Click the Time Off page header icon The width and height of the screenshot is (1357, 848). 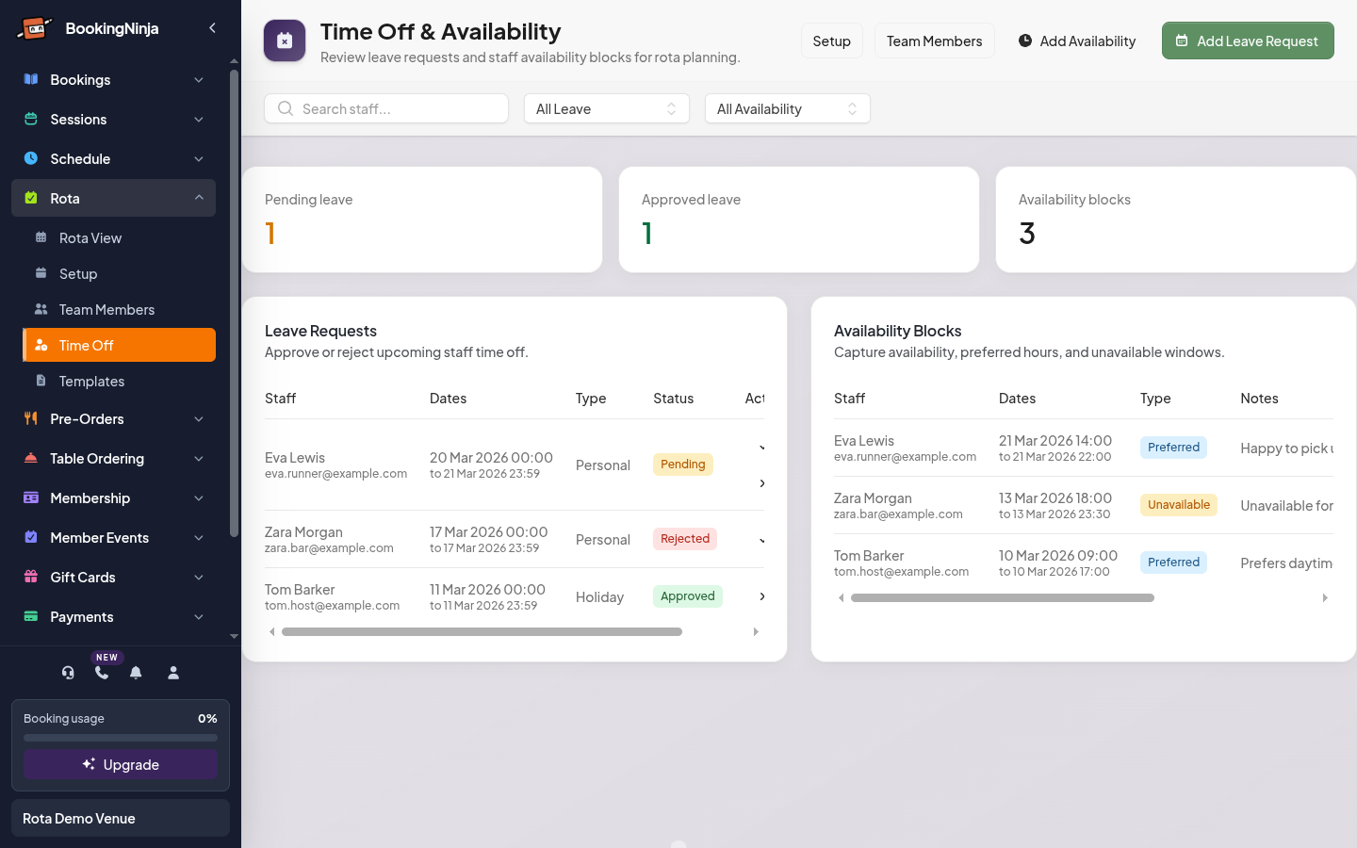(x=285, y=41)
